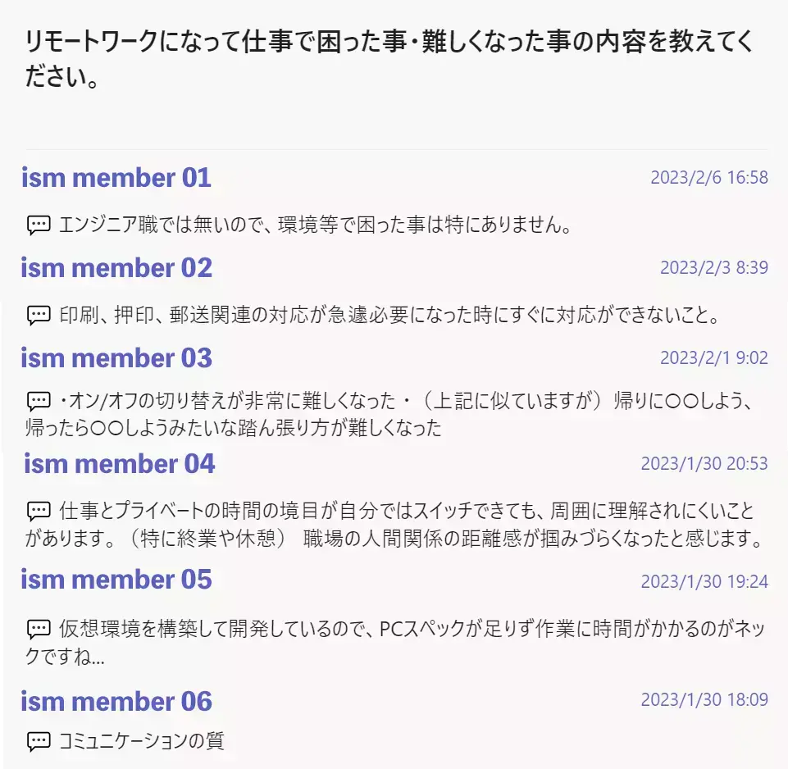
Task: Click the 2023/2/1 9:02 timestamp
Action: click(x=714, y=357)
